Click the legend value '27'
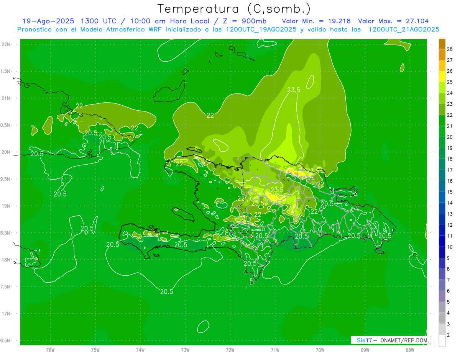The width and height of the screenshot is (460, 355). pyautogui.click(x=450, y=60)
